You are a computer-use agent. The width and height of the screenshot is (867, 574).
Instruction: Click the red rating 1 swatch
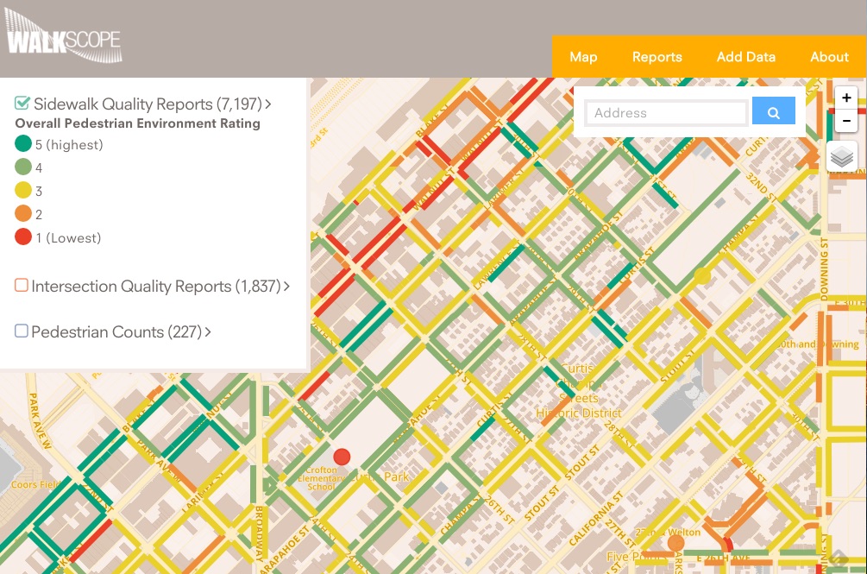[x=23, y=237]
